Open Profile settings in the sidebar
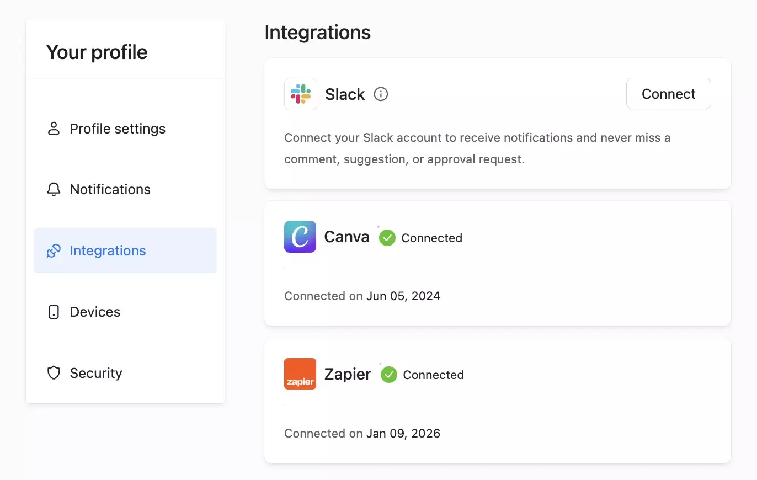This screenshot has width=757, height=480. pos(125,129)
